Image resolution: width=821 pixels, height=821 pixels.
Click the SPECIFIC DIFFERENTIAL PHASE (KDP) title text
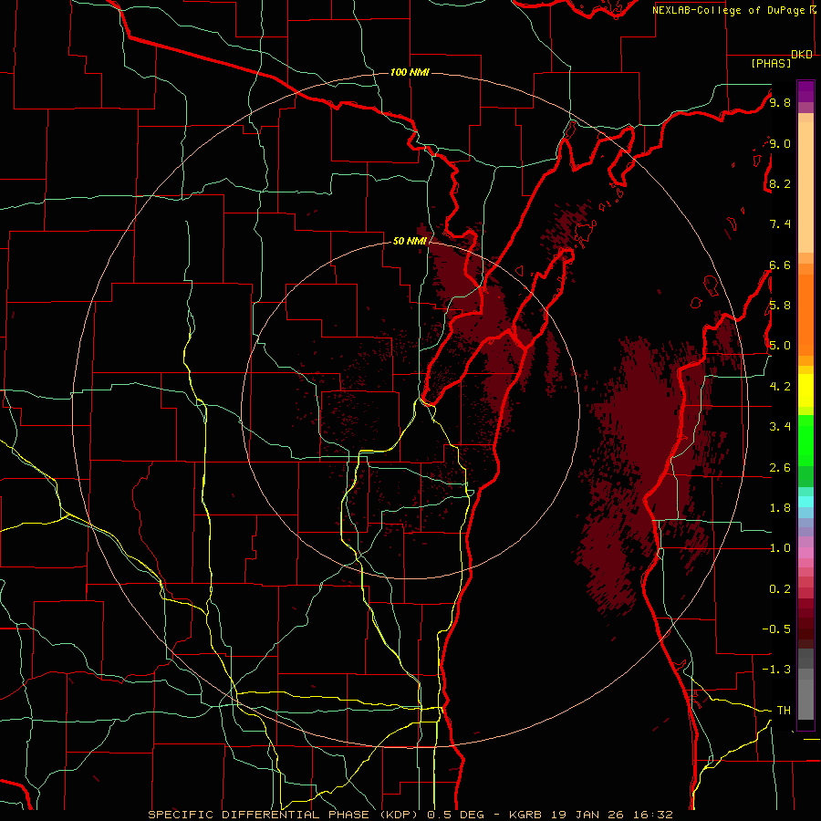[x=286, y=815]
